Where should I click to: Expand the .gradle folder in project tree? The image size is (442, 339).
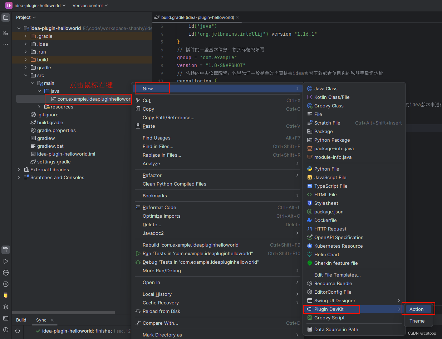pyautogui.click(x=25, y=36)
